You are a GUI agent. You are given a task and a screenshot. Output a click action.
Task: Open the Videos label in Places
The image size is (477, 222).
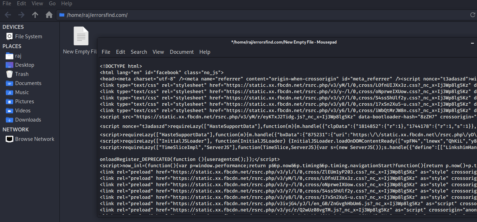23,111
